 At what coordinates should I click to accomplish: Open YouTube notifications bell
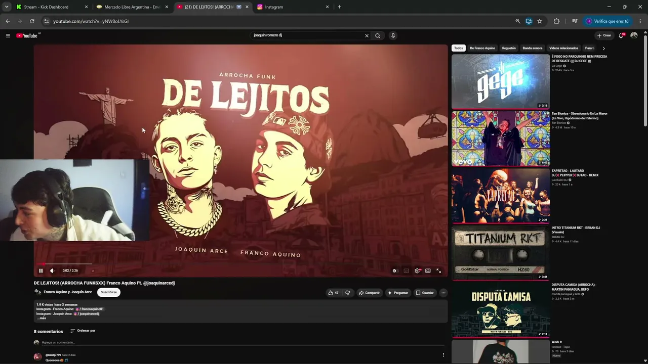point(622,35)
